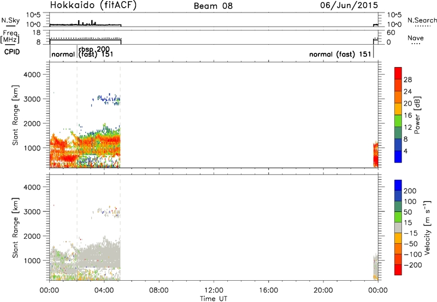This screenshot has width=437, height=302.
Task: Select the "rbsp 200 (fast) 151" CPID text
Action: point(95,52)
